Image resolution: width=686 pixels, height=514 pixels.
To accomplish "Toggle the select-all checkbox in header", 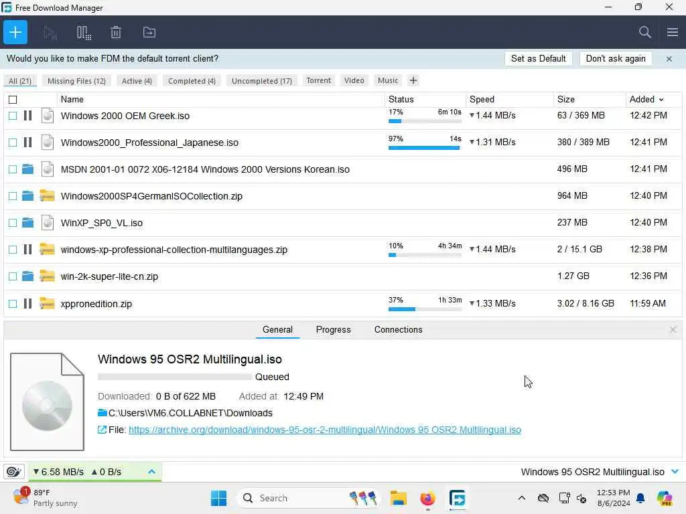I will click(x=13, y=100).
